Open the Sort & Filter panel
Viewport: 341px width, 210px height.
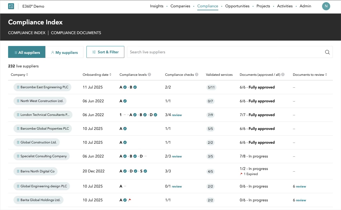pos(105,52)
